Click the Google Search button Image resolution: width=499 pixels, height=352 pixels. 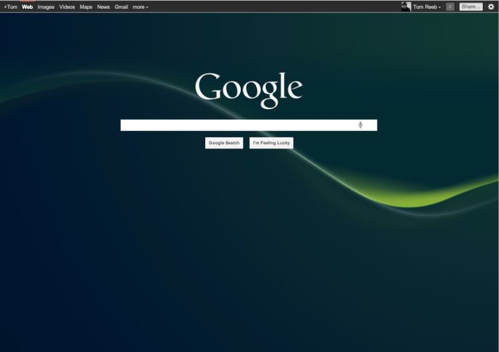click(224, 143)
